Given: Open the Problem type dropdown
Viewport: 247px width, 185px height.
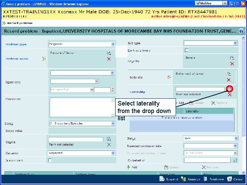Looking at the screenshot, I should click(x=113, y=44).
